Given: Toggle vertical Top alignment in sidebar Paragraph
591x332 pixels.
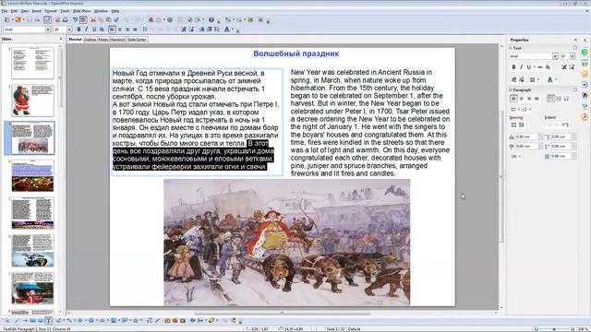Looking at the screenshot, I should (x=550, y=99).
